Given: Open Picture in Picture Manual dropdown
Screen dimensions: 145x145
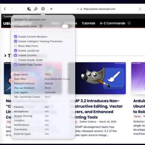Looking at the screenshot, I should pyautogui.click(x=49, y=83).
